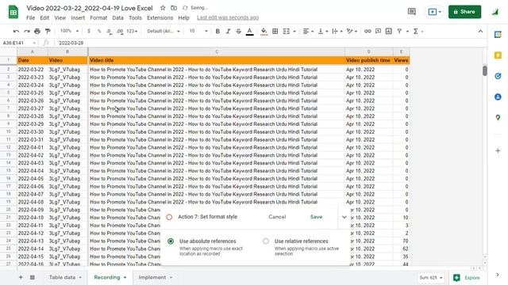Open the Sum: 629 dropdown
Viewport: 508px width, 285px height.
(430, 278)
